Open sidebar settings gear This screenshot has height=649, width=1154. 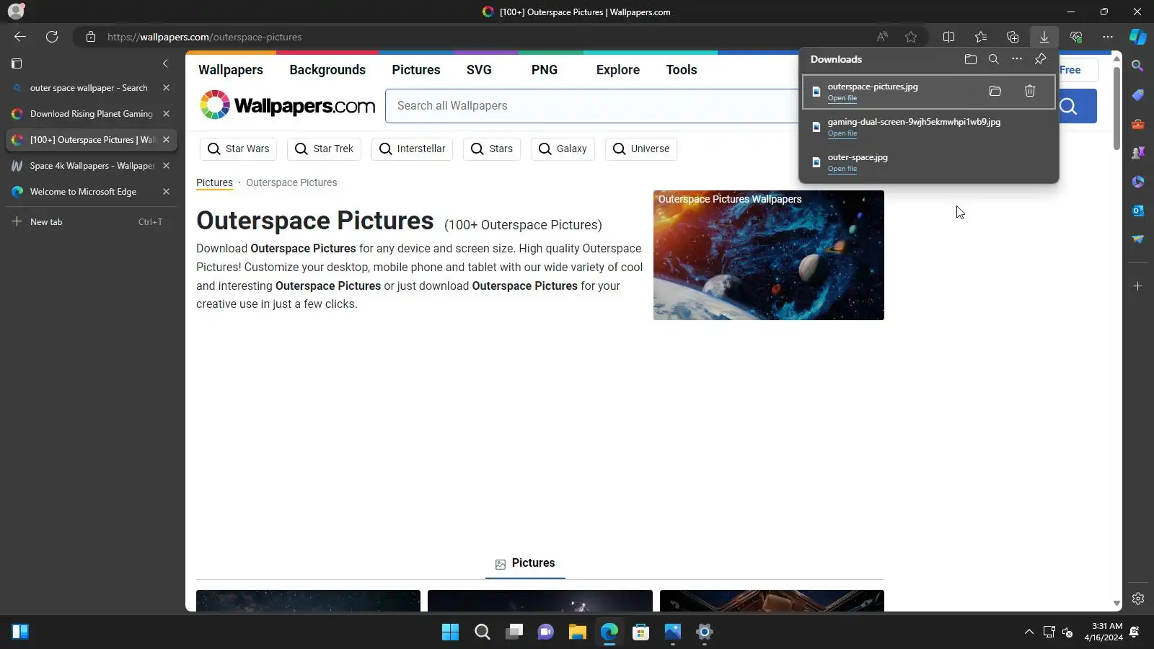(1138, 599)
